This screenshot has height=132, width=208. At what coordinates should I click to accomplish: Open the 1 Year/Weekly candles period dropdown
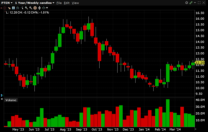[35, 3]
